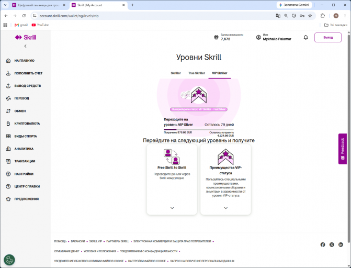Image resolution: width=351 pixels, height=268 pixels.
Task: Click the user profile avatar icon
Action: (258, 37)
